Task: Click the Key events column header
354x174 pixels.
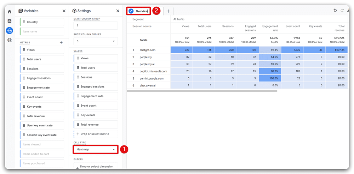Action: [x=315, y=26]
